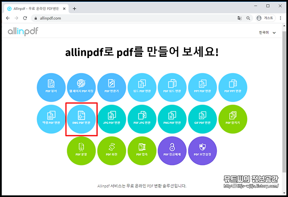The image size is (288, 197).
Task: Launch the PDF 분할 split tool
Action: (x=81, y=151)
